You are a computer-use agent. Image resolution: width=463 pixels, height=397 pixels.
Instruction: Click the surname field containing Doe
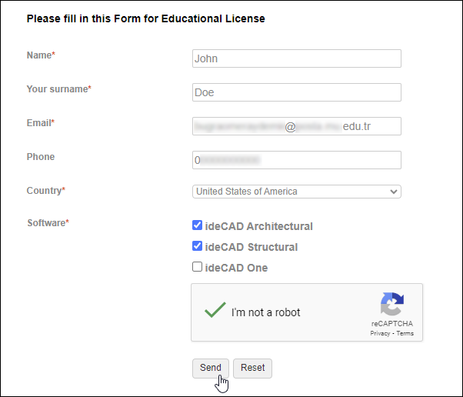(x=296, y=92)
